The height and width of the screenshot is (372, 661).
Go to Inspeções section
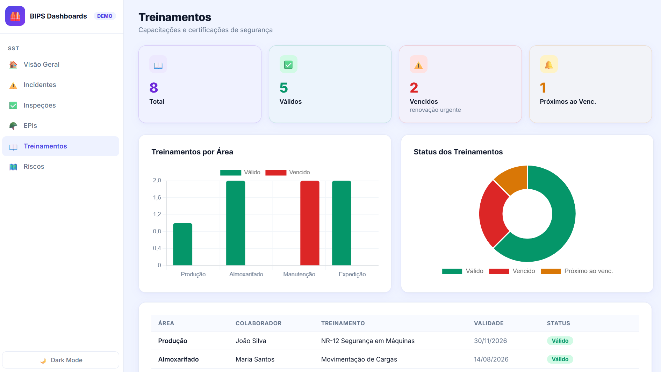pos(60,105)
